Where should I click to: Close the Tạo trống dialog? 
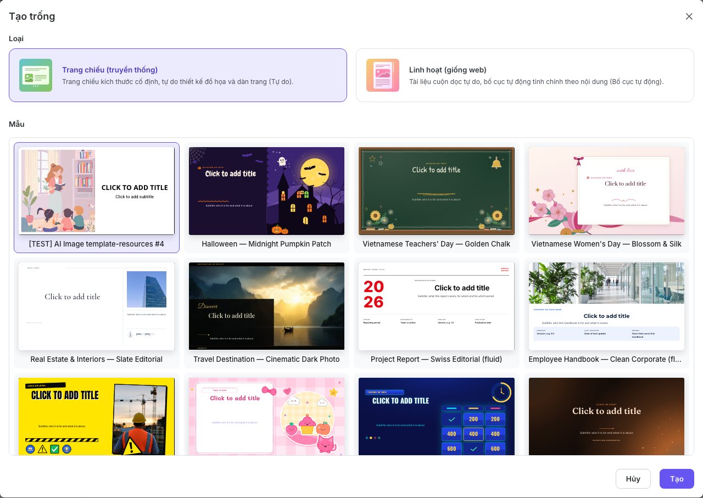pos(689,16)
